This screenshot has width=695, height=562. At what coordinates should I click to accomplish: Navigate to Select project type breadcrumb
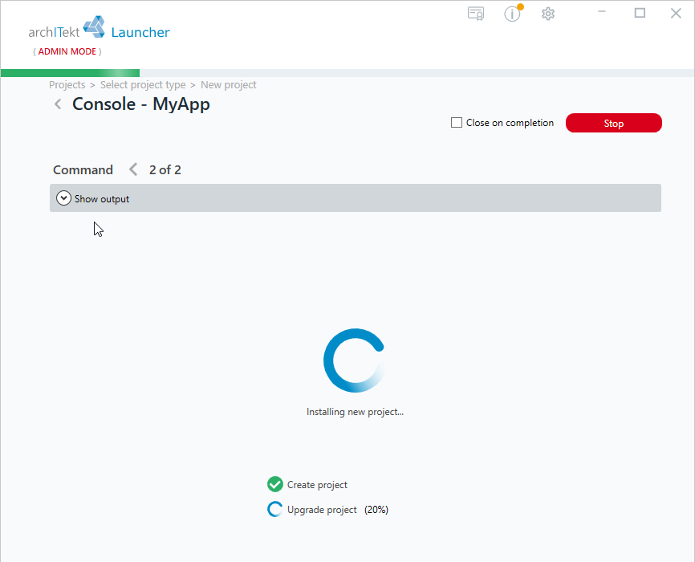[x=143, y=85]
